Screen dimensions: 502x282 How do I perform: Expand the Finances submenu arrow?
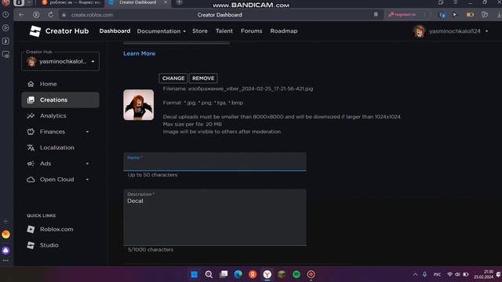(87, 132)
